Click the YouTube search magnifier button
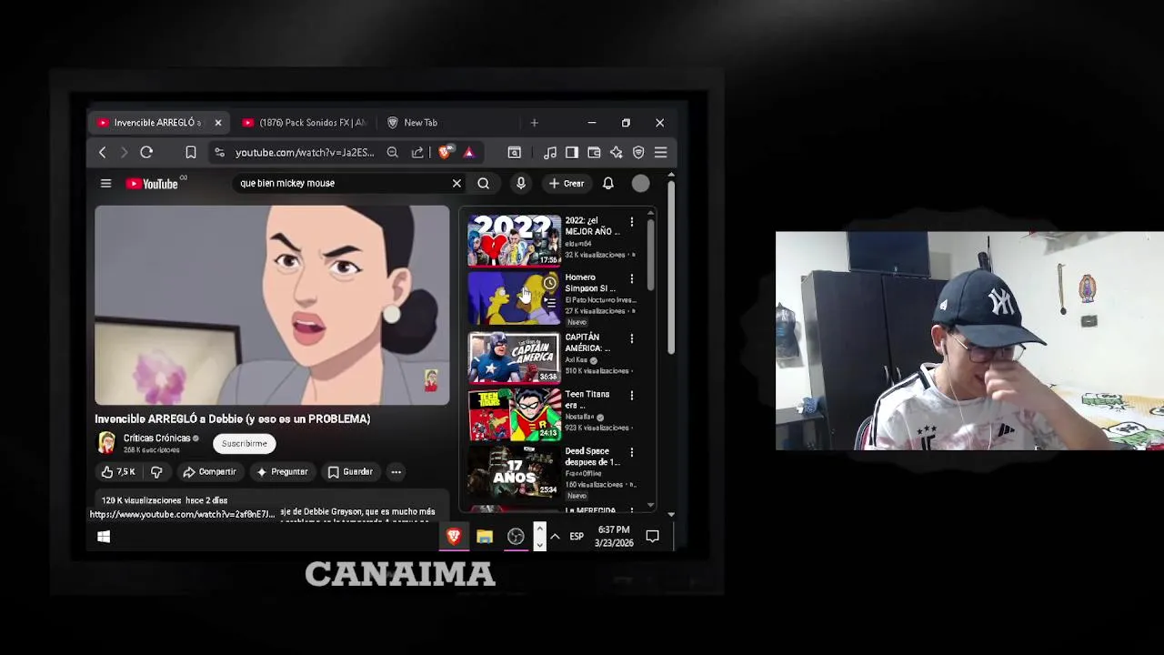Image resolution: width=1164 pixels, height=655 pixels. [x=484, y=184]
